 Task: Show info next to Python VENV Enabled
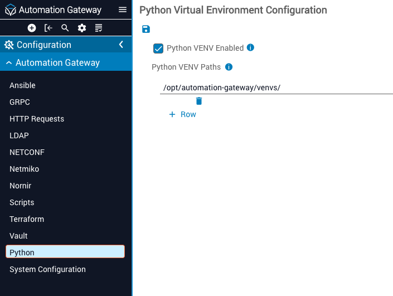(250, 48)
